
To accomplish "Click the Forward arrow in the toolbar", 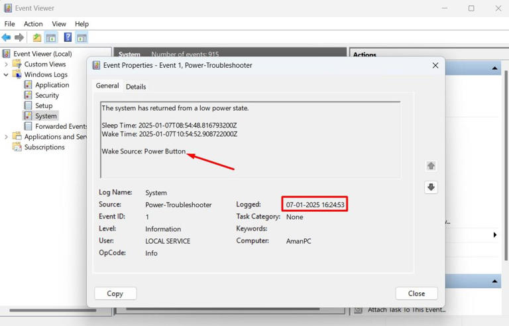I will 19,38.
